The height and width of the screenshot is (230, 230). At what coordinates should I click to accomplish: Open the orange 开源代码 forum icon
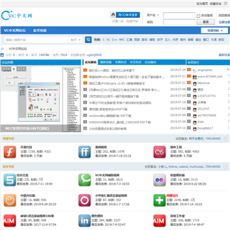(x=10, y=152)
